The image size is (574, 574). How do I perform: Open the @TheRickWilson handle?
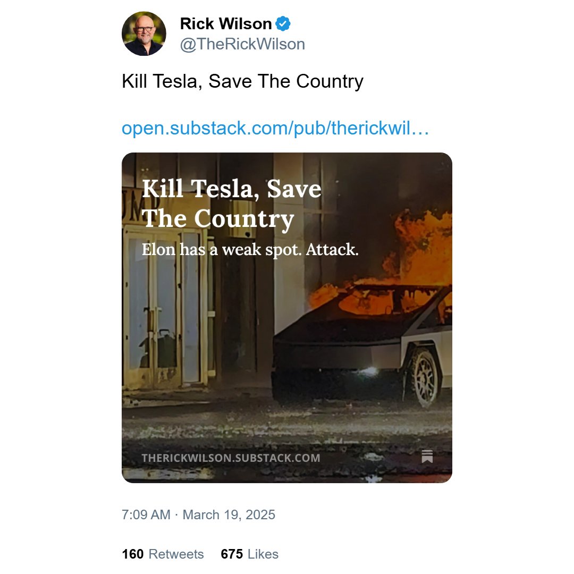(242, 44)
